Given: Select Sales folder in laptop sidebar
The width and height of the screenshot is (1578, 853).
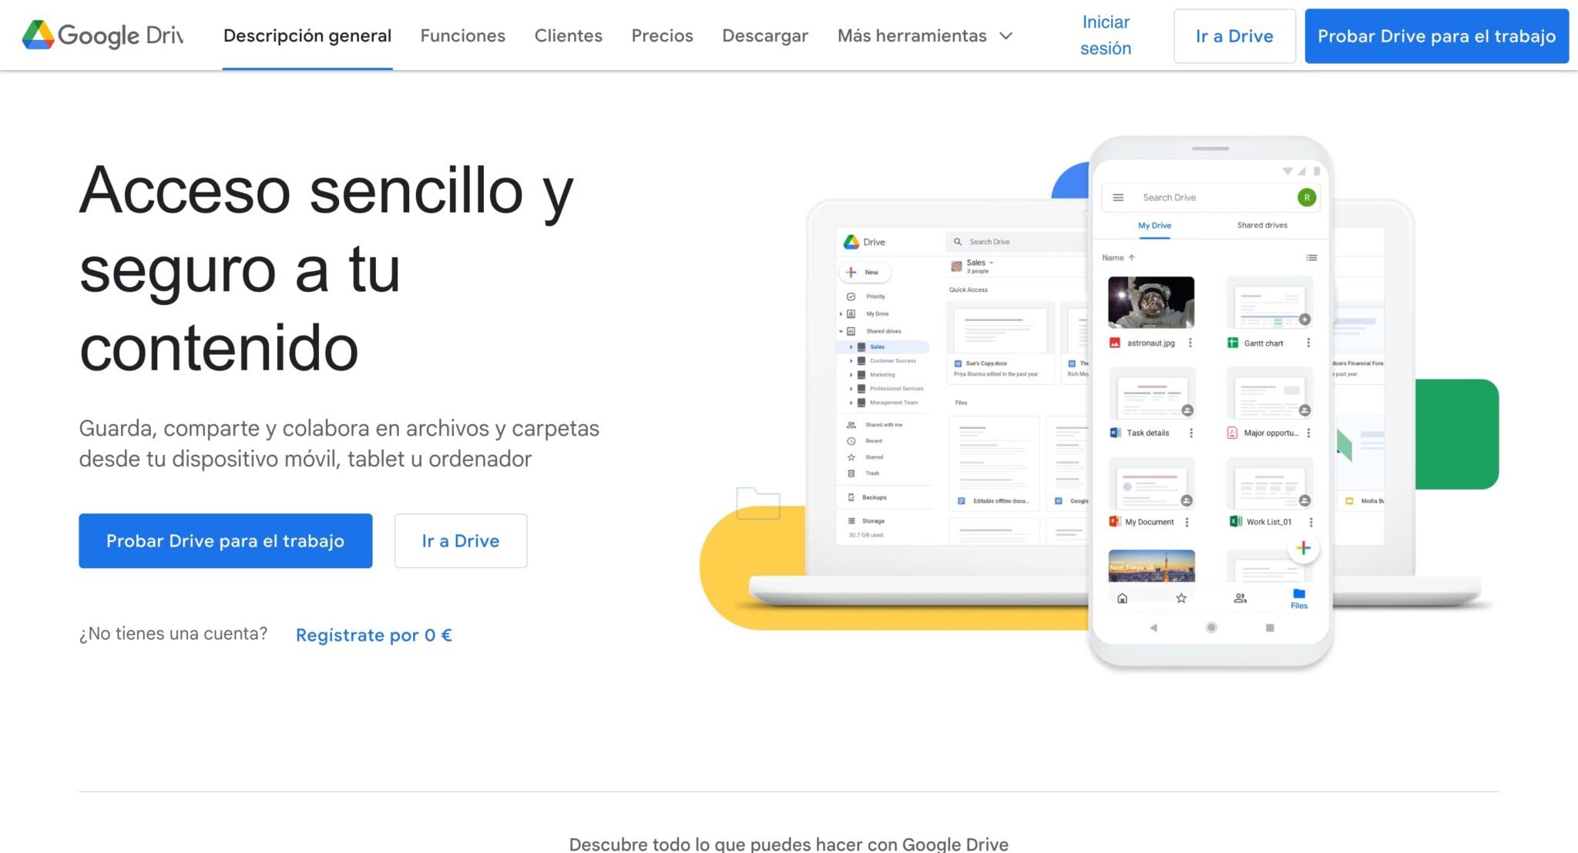Looking at the screenshot, I should click(x=883, y=347).
